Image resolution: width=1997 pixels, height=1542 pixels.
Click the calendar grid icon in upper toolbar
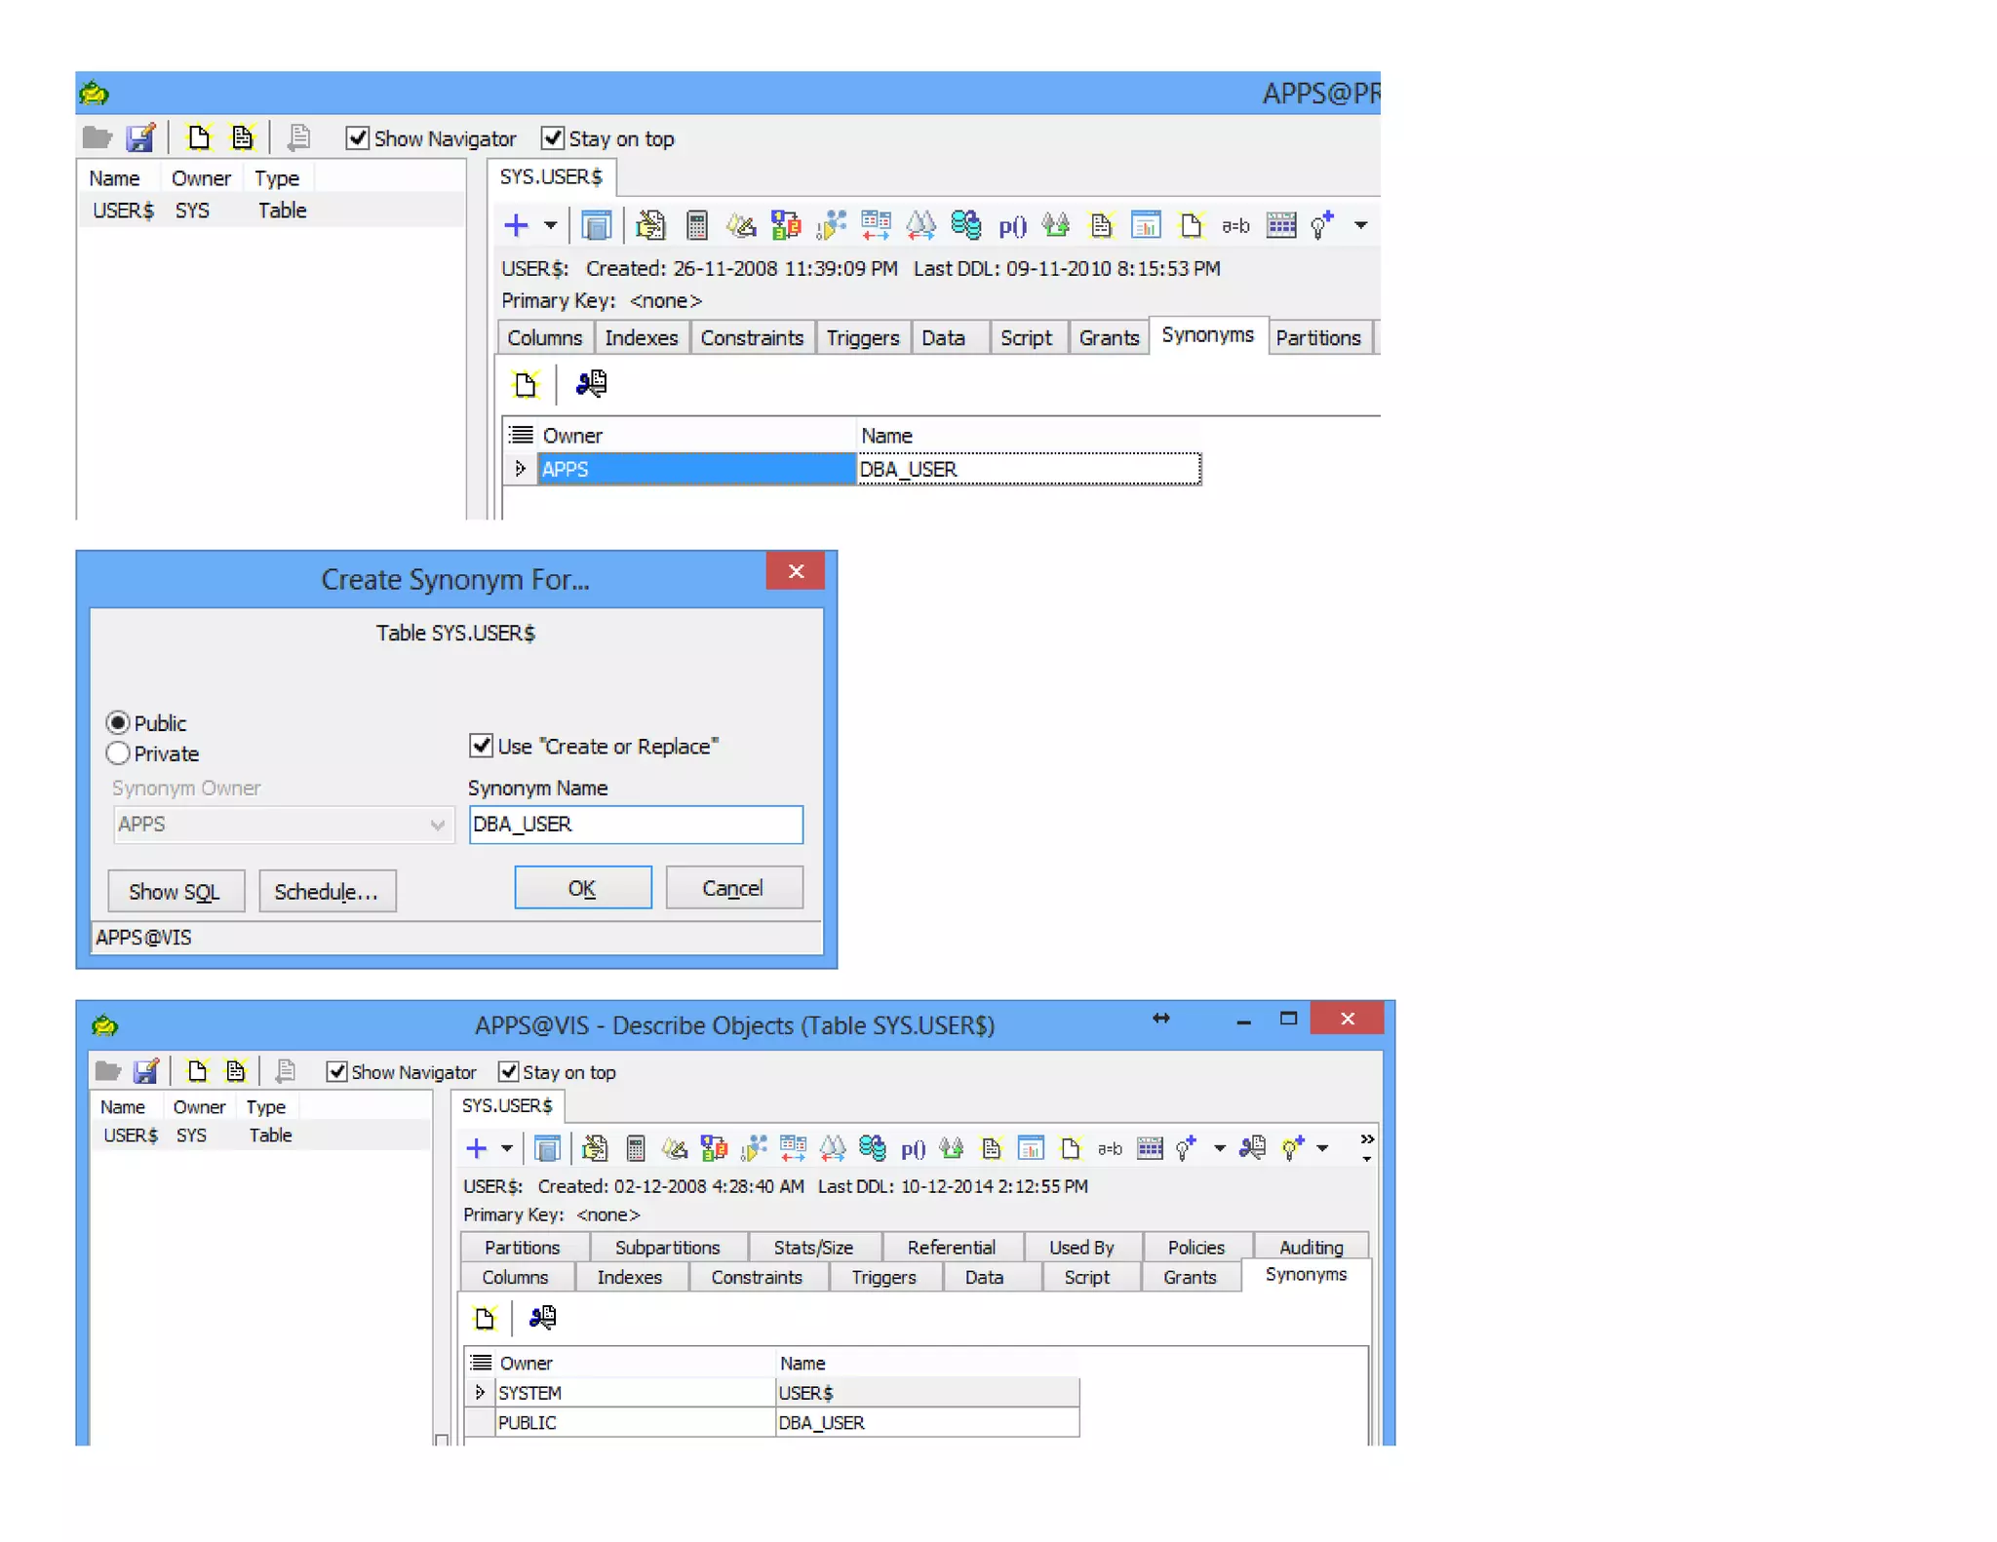pos(1280,226)
